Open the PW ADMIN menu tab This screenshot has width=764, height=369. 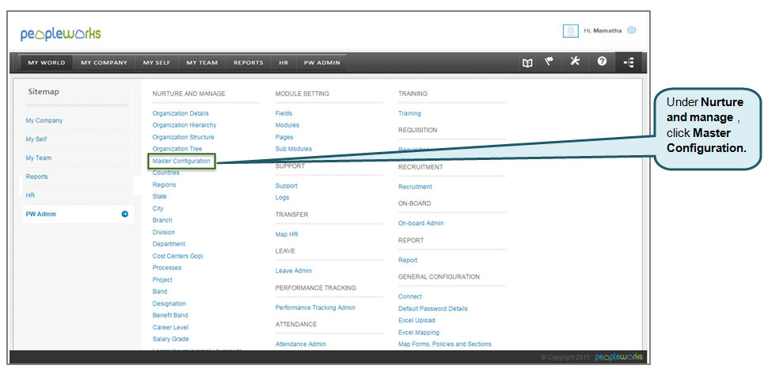(x=321, y=63)
